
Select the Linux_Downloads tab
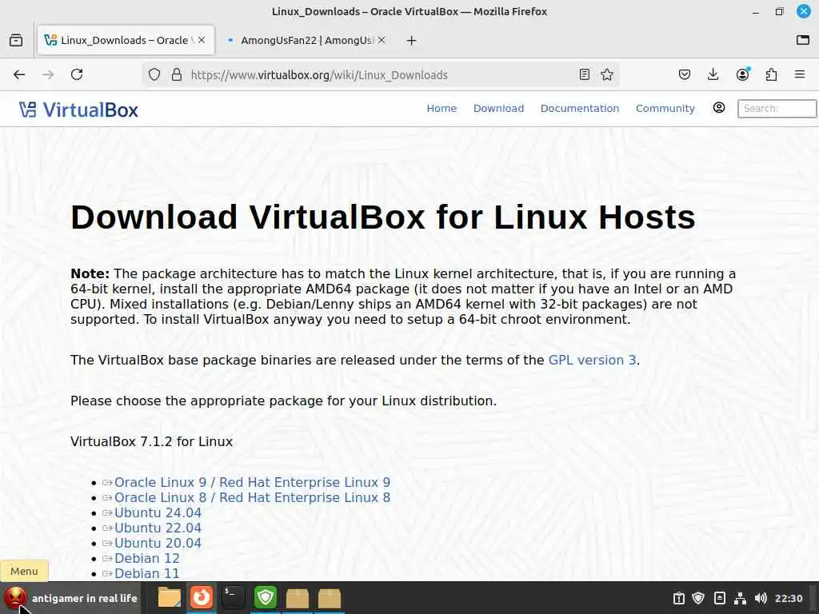(126, 40)
